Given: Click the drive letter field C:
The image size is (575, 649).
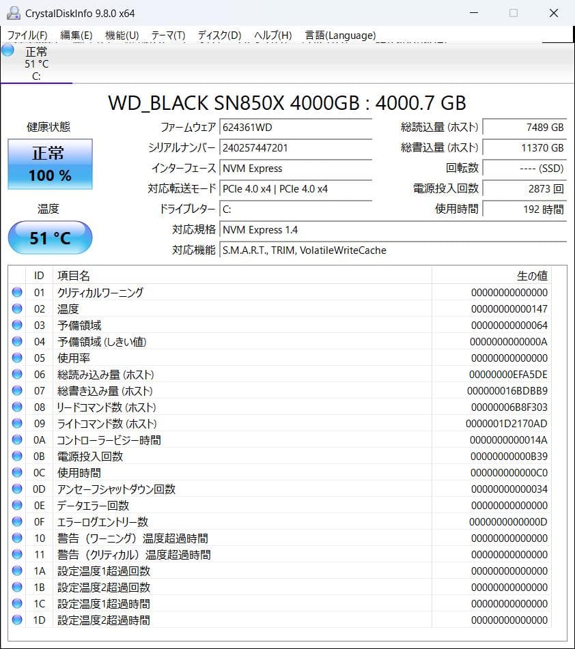Looking at the screenshot, I should click(296, 209).
